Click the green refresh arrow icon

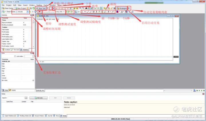coord(34,8)
